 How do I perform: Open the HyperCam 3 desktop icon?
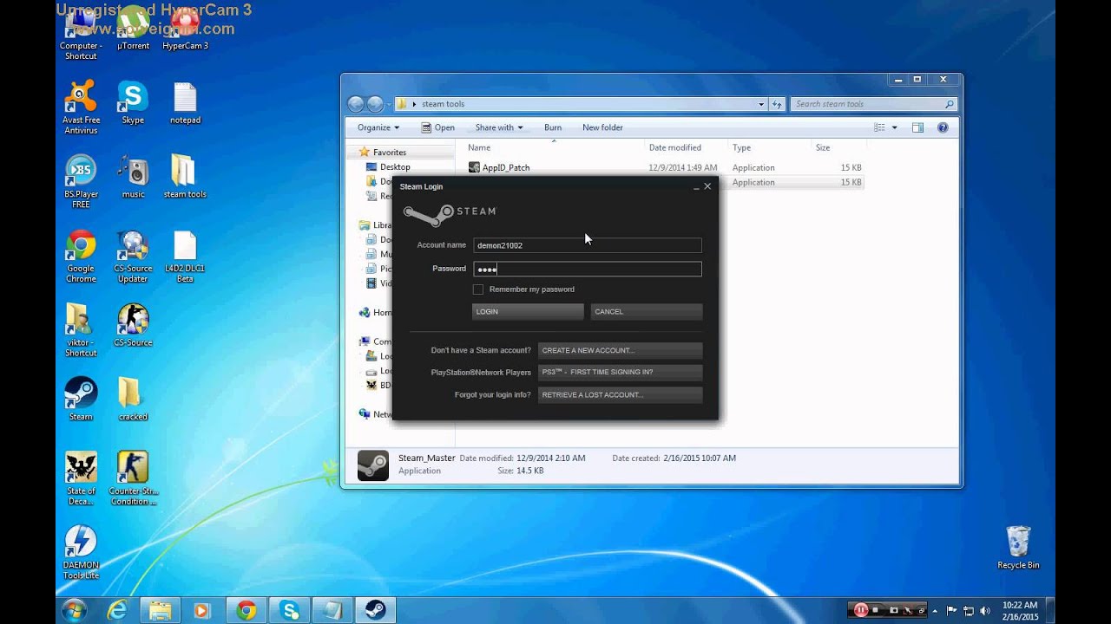coord(185,28)
